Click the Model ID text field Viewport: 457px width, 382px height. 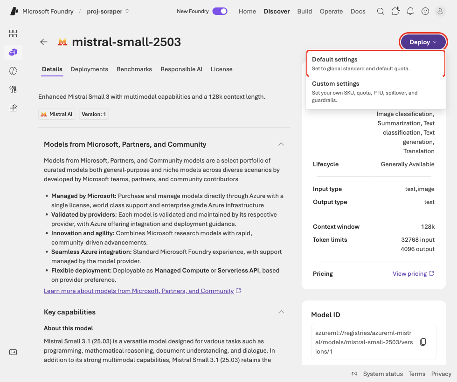[x=374, y=342]
